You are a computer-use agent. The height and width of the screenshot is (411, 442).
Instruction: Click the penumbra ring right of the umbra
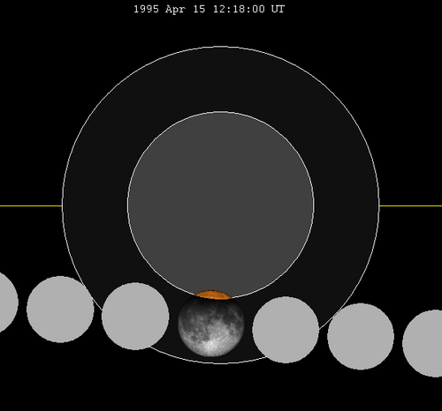pos(347,205)
